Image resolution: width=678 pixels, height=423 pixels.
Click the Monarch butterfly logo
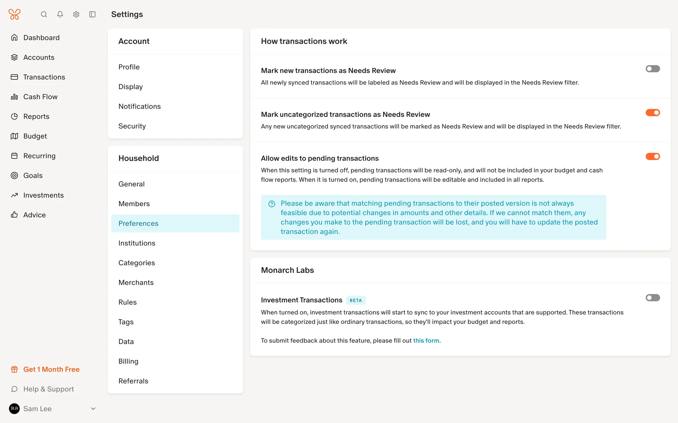(14, 14)
